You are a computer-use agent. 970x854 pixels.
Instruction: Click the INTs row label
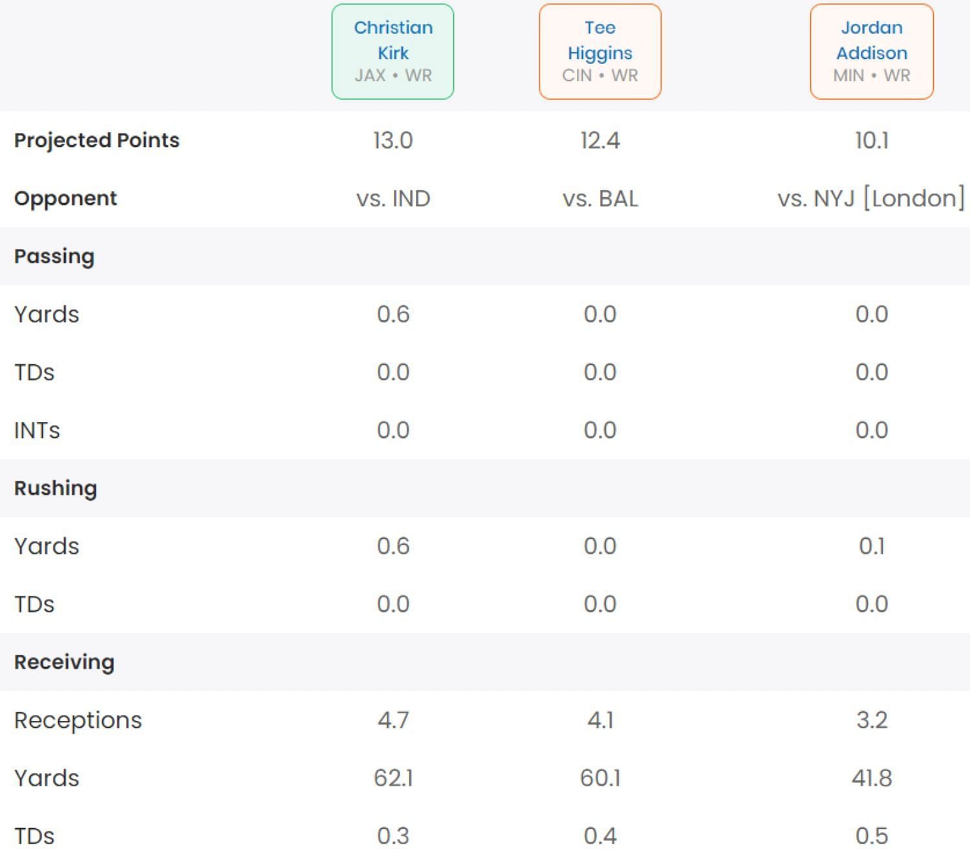coord(37,430)
